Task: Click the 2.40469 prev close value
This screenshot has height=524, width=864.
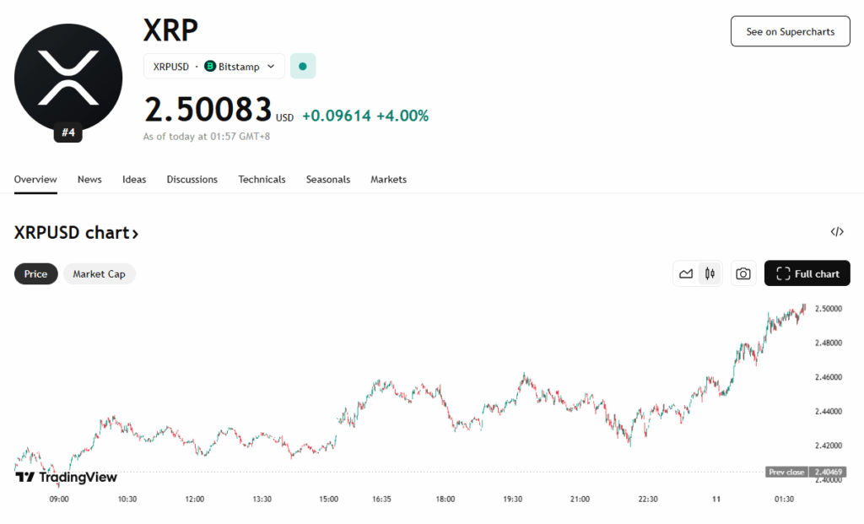Action: 828,473
